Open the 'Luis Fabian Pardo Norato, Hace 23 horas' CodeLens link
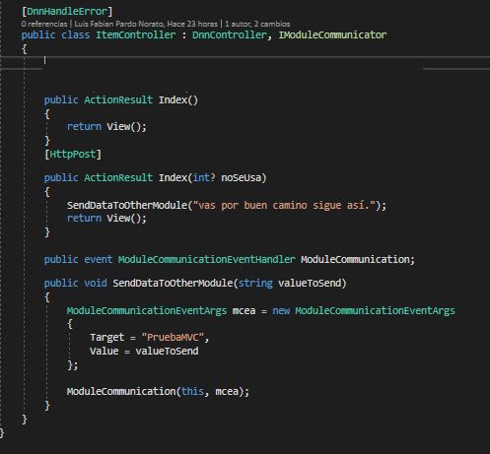The image size is (490, 454). pos(146,24)
